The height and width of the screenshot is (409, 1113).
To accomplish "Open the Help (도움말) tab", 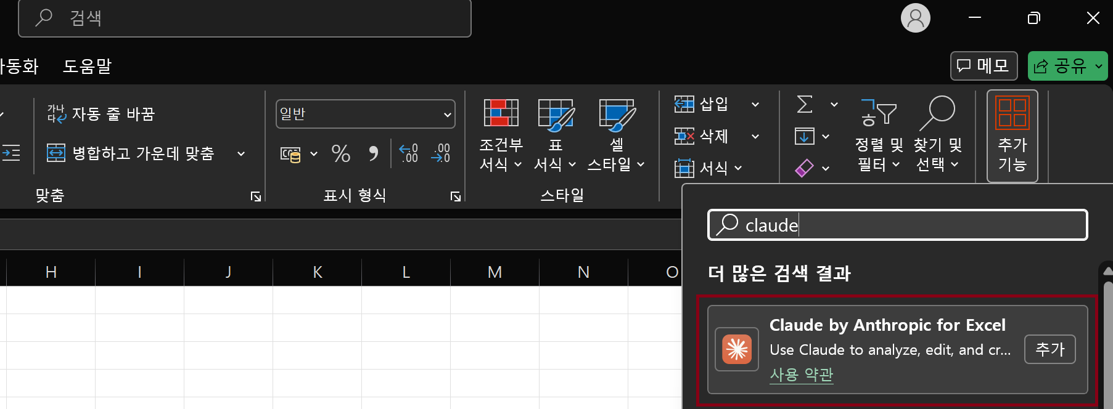I will pos(87,66).
